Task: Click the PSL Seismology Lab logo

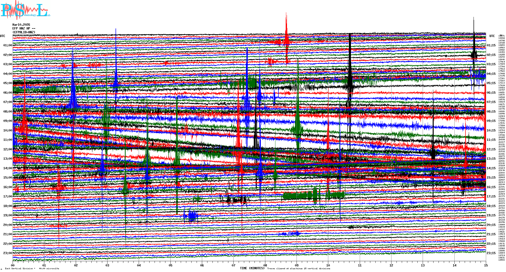Action: tap(25, 10)
